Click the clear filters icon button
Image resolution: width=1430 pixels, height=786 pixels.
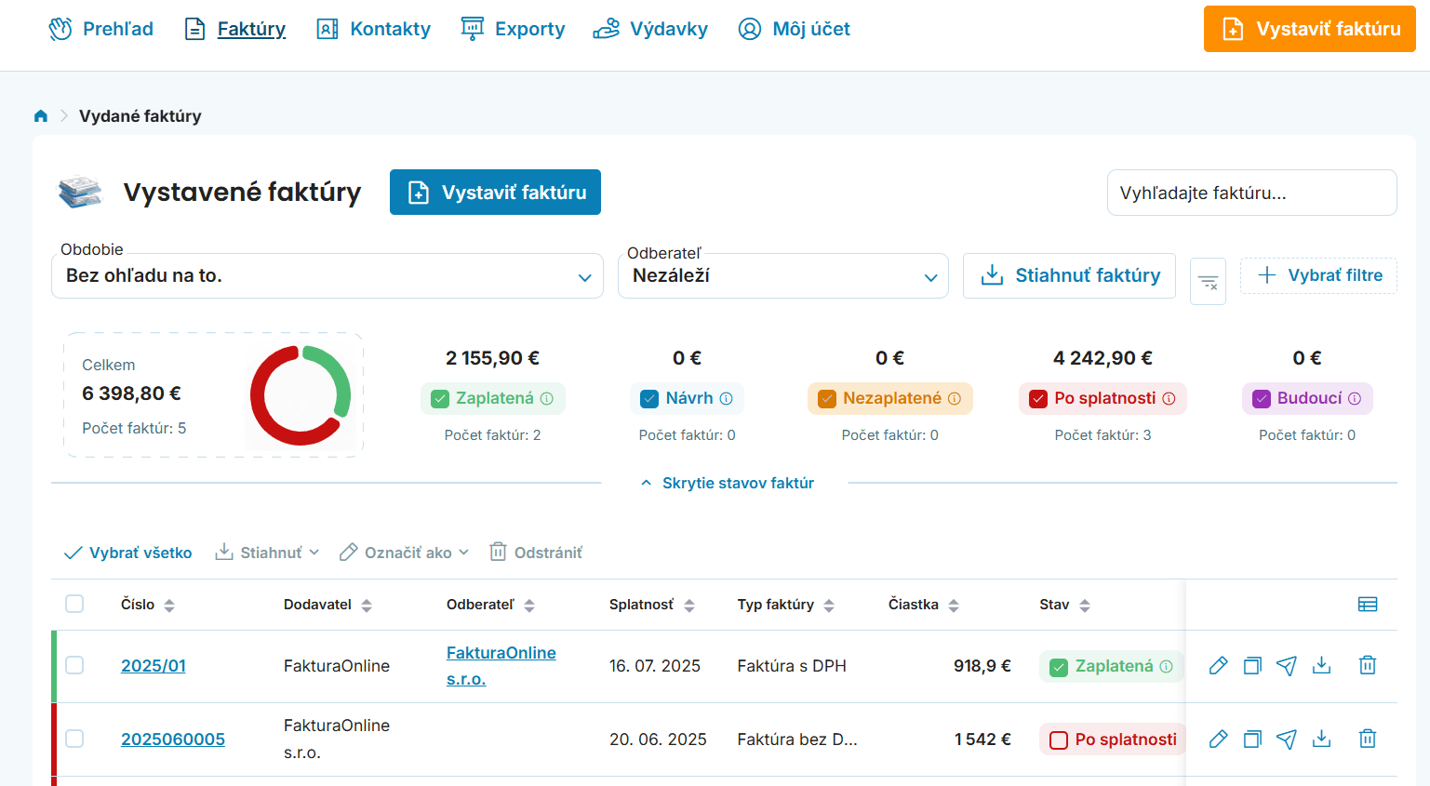coord(1208,281)
